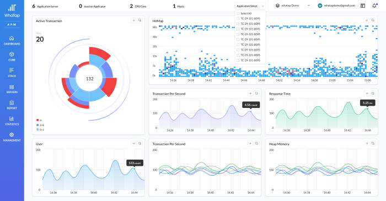
Task: Collapse the Application Select dropdown
Action: [x=250, y=6]
